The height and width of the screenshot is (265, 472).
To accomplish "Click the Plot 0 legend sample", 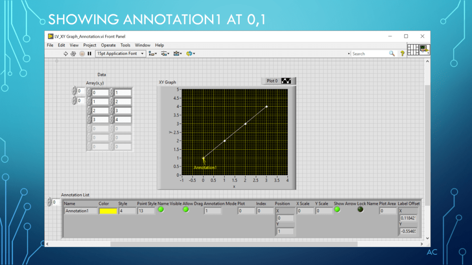I will 286,81.
